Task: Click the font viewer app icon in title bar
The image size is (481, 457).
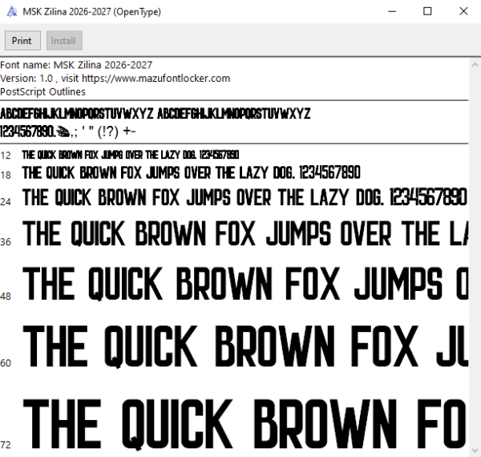Action: tap(12, 12)
